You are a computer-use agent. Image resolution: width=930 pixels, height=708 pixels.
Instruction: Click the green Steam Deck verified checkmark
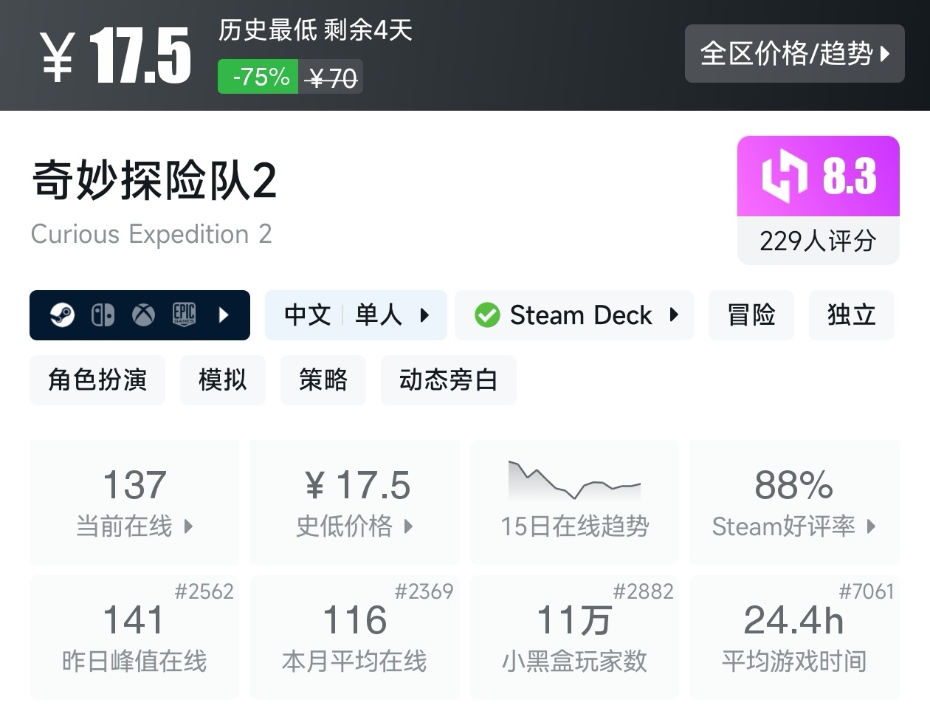coord(487,315)
